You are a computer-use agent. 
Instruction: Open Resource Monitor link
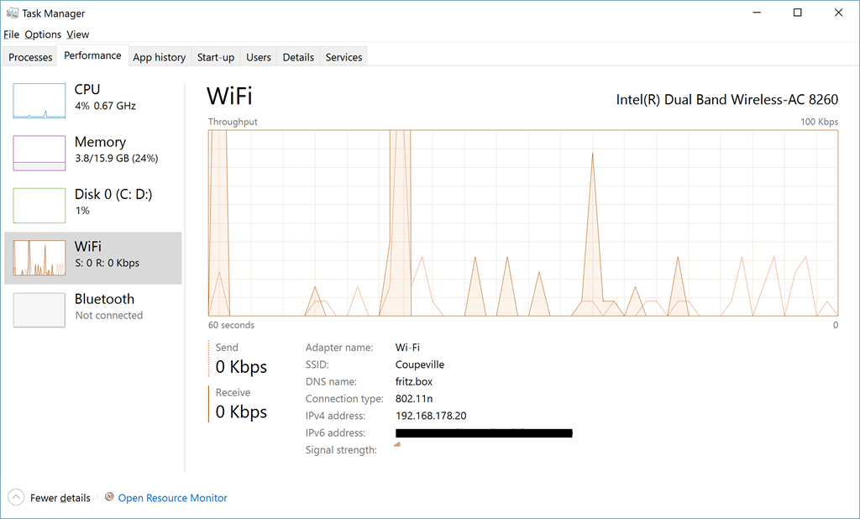[x=172, y=498]
